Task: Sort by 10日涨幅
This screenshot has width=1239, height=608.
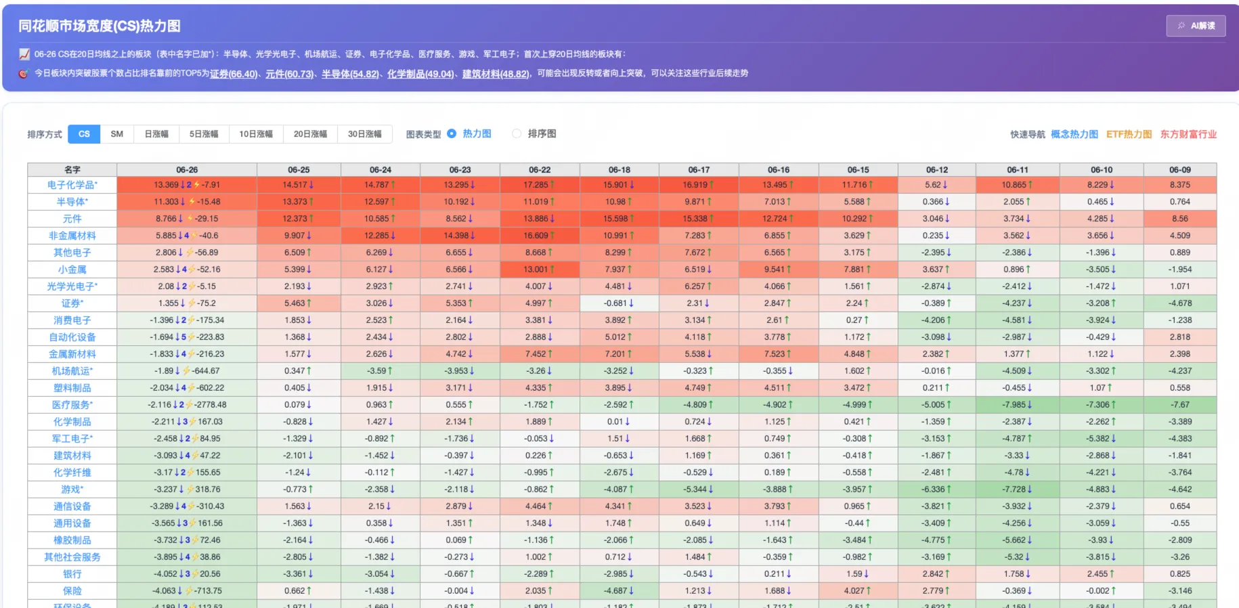Action: click(256, 134)
